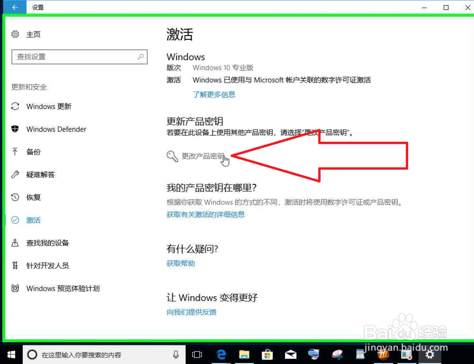Click the 版次 value Windows 10 专业版

223,68
